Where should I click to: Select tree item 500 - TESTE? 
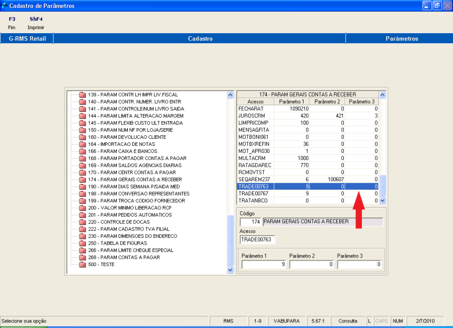pos(101,265)
